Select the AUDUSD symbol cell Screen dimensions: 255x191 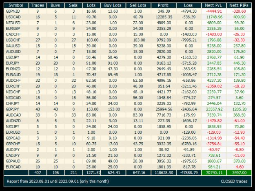[16, 52]
